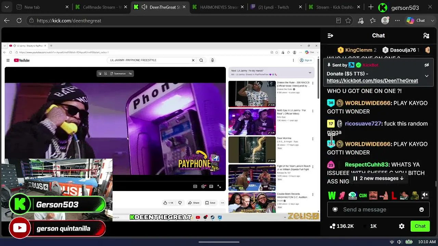Screen dimensions: 438x246
Task: Open RespectCuhh83's profile from chat
Action: coord(366,165)
